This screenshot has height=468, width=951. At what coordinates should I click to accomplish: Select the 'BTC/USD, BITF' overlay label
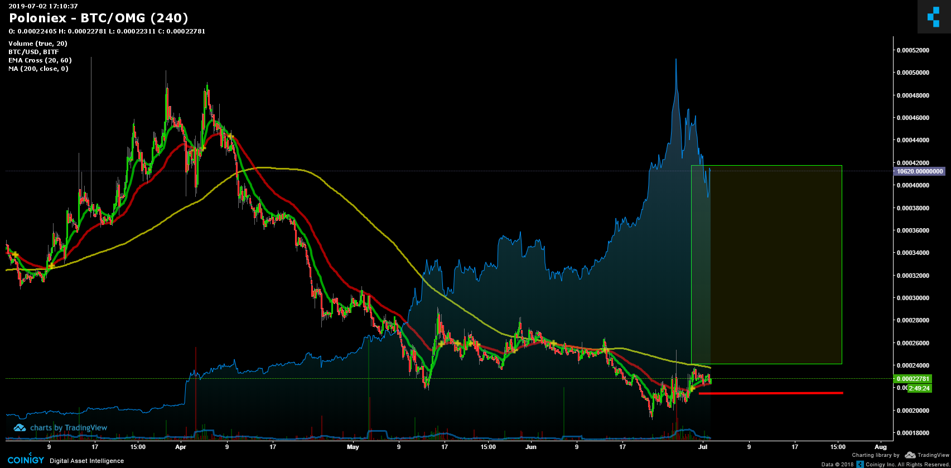(33, 52)
